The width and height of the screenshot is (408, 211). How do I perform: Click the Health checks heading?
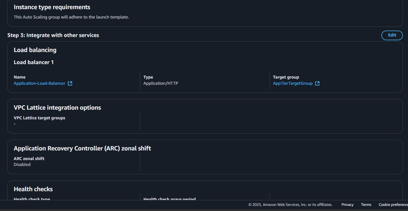coord(33,189)
